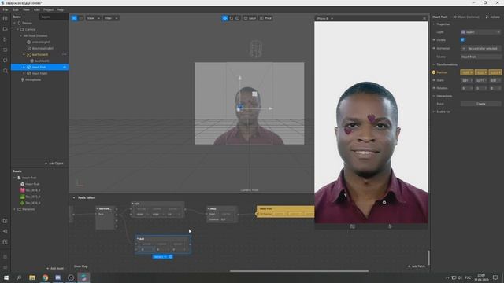The width and height of the screenshot is (504, 283).
Task: Click Actions button in inspector
Action: 493,17
